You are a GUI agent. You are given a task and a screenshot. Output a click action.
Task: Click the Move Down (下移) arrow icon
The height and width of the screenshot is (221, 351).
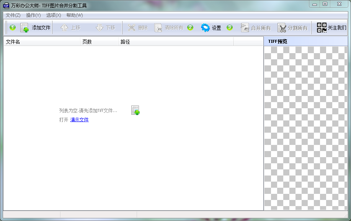click(100, 28)
